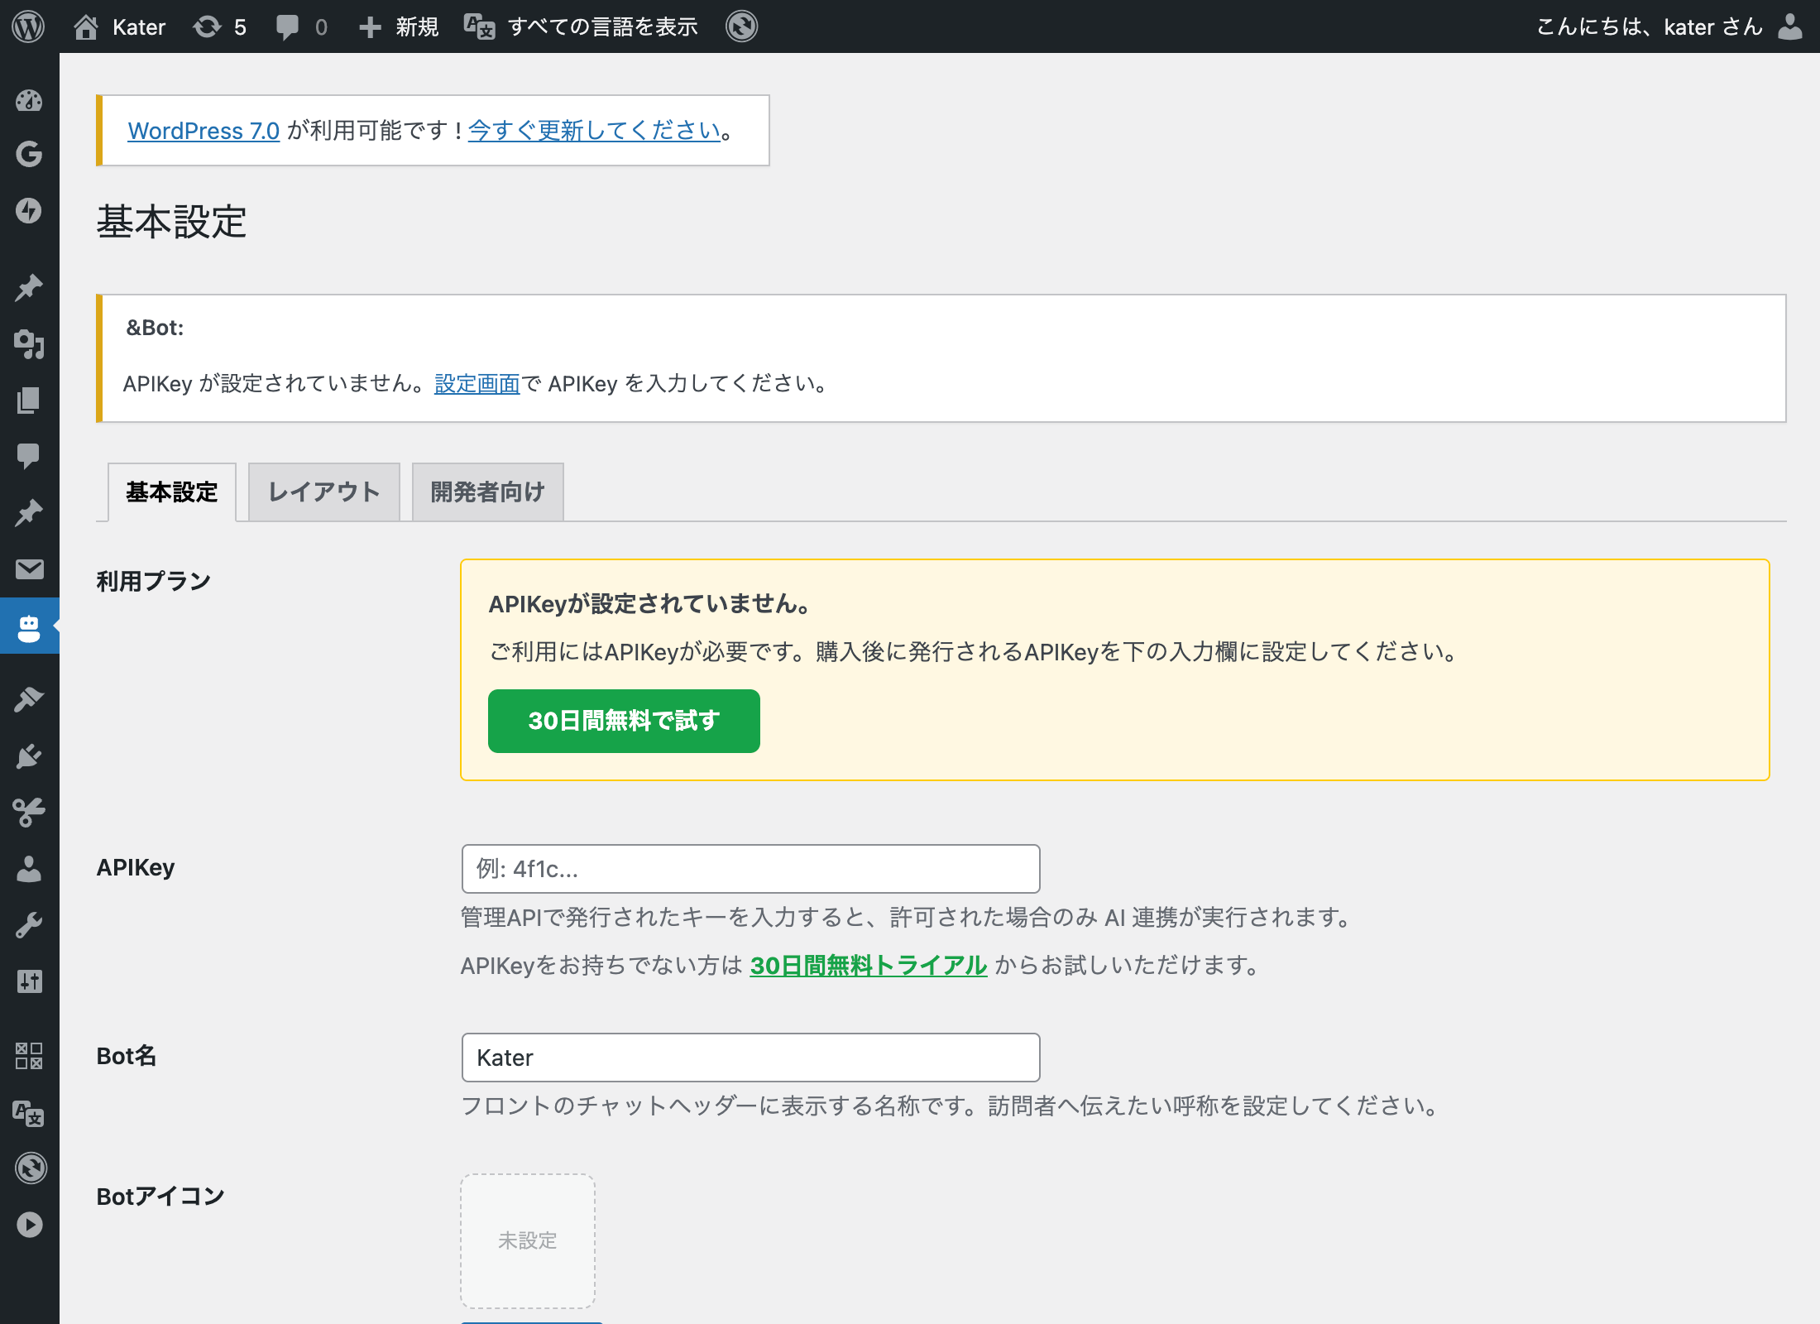Click the user avatar icon at top right
The height and width of the screenshot is (1324, 1820).
[1790, 26]
